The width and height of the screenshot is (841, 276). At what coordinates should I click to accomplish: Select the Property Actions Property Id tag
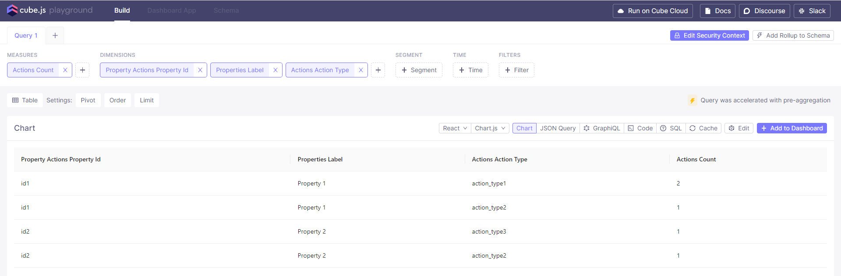pos(147,70)
